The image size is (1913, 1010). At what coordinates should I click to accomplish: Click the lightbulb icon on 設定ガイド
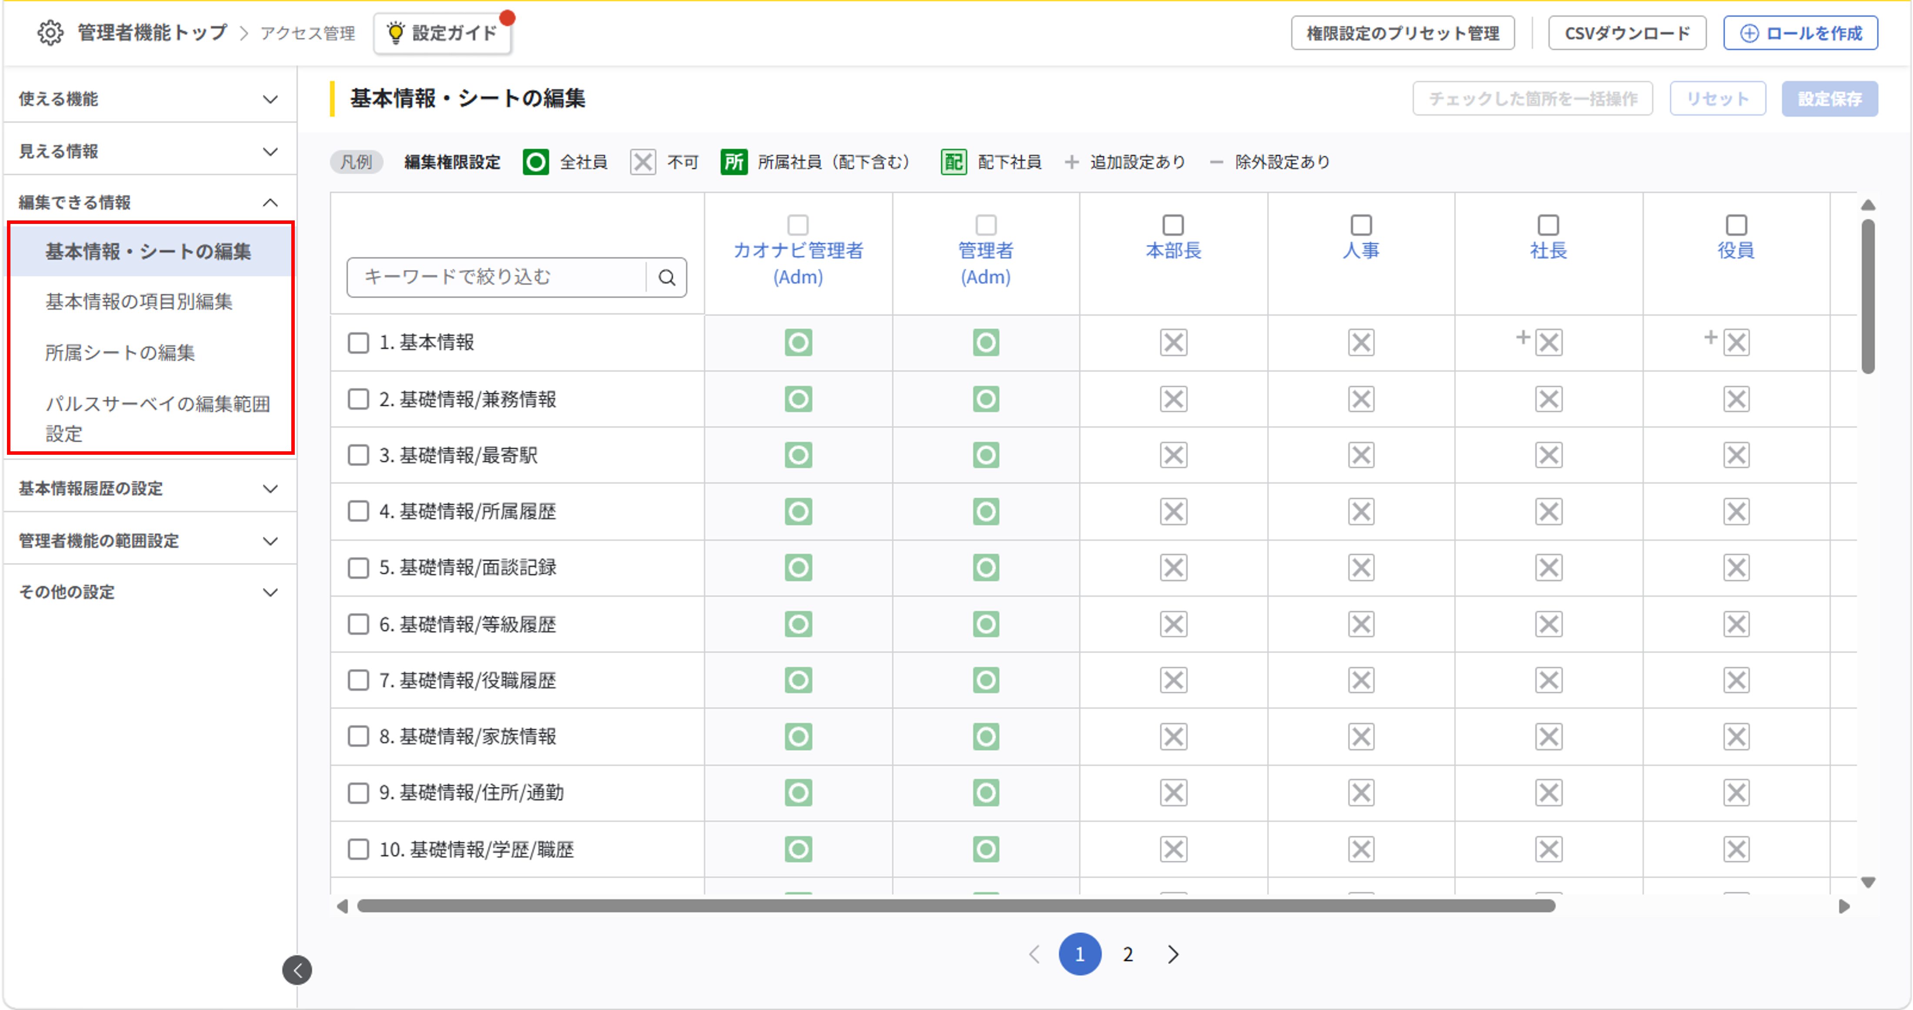[x=396, y=33]
